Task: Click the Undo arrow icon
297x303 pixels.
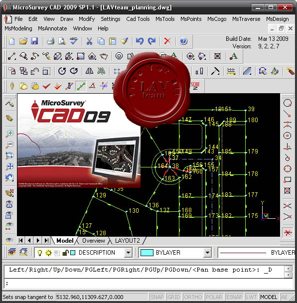Action: pos(140,41)
